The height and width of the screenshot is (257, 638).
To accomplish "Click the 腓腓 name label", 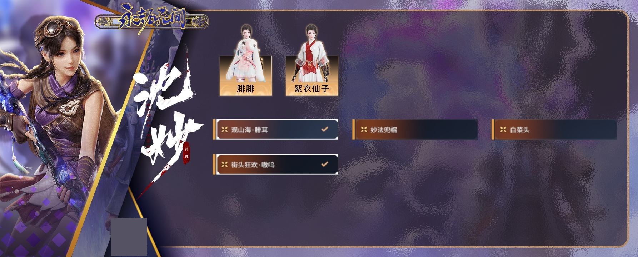I will [x=246, y=89].
